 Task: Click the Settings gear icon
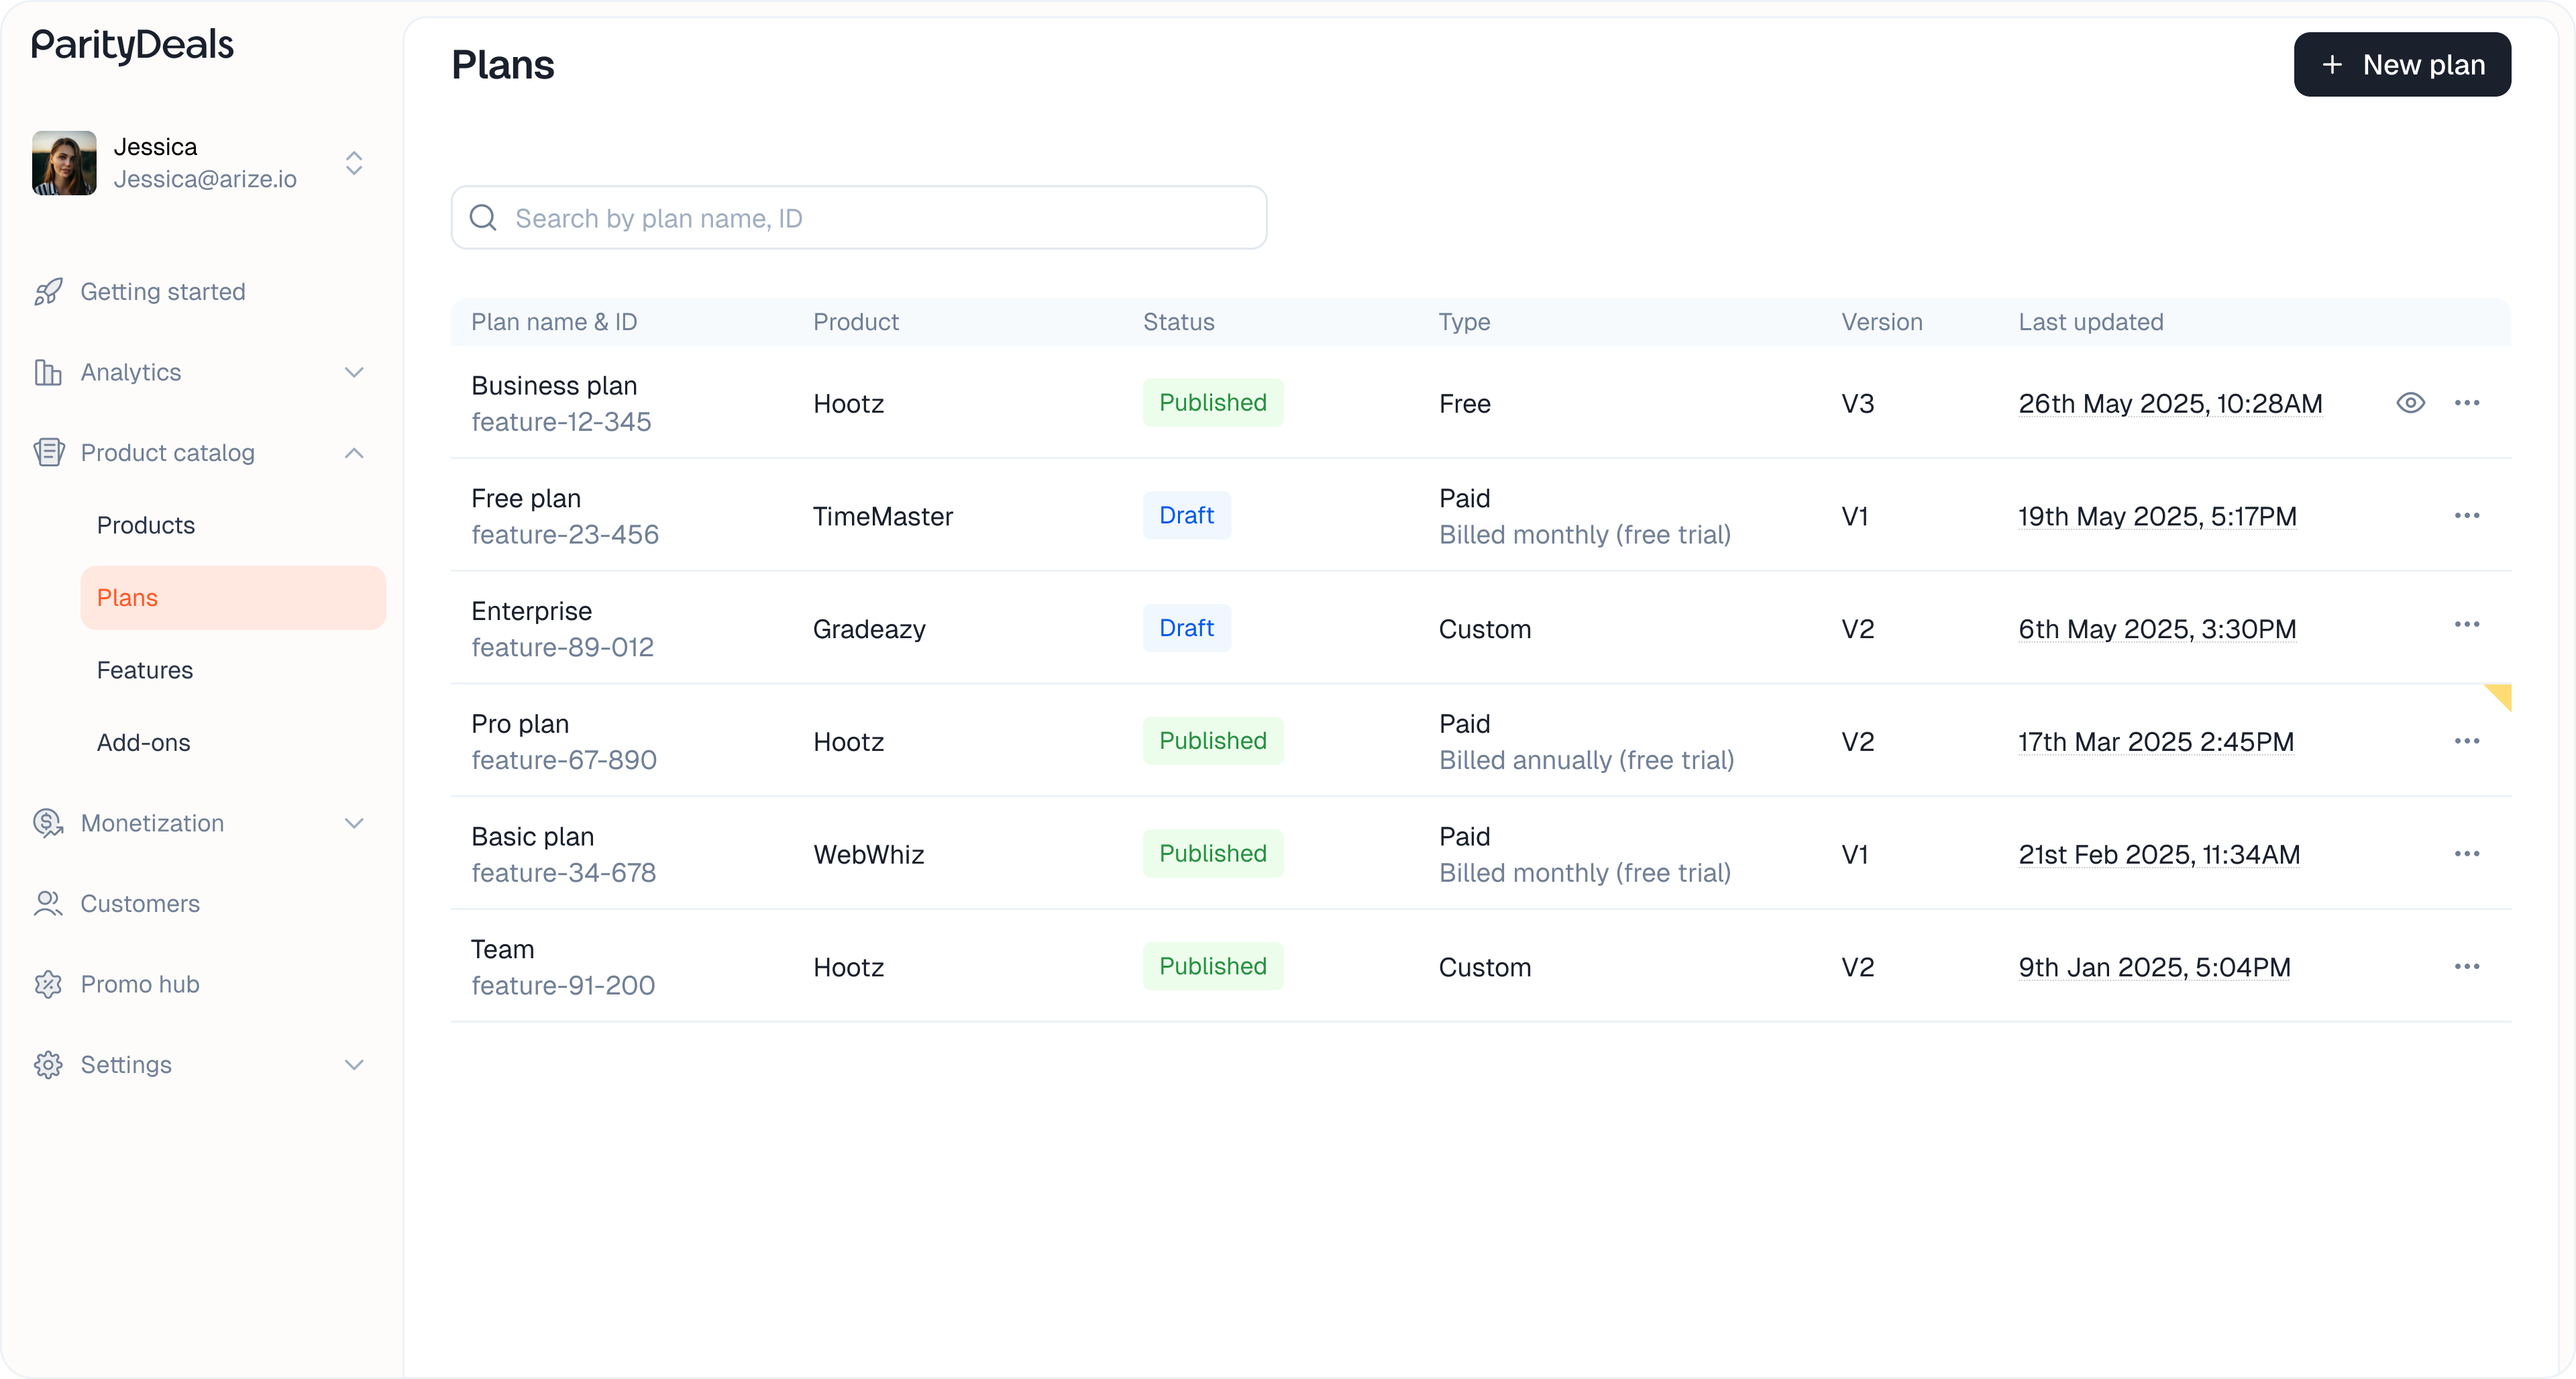click(x=47, y=1065)
